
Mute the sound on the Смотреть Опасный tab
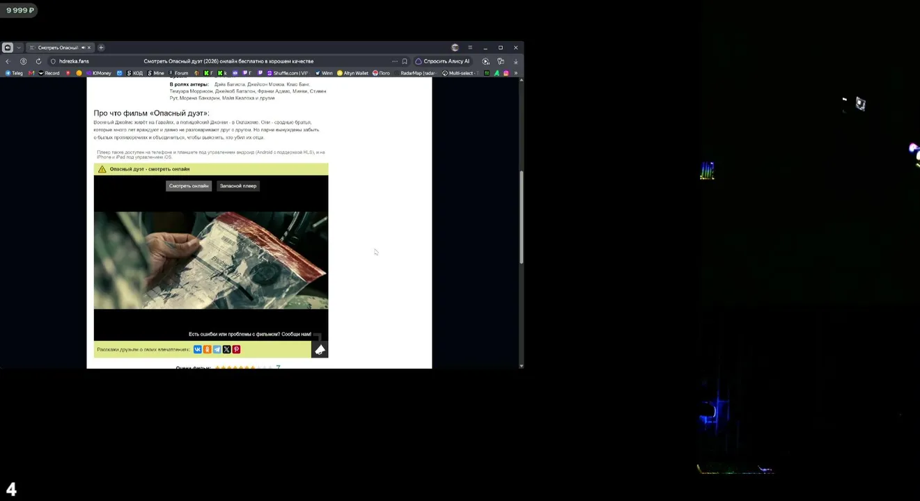[x=83, y=47]
